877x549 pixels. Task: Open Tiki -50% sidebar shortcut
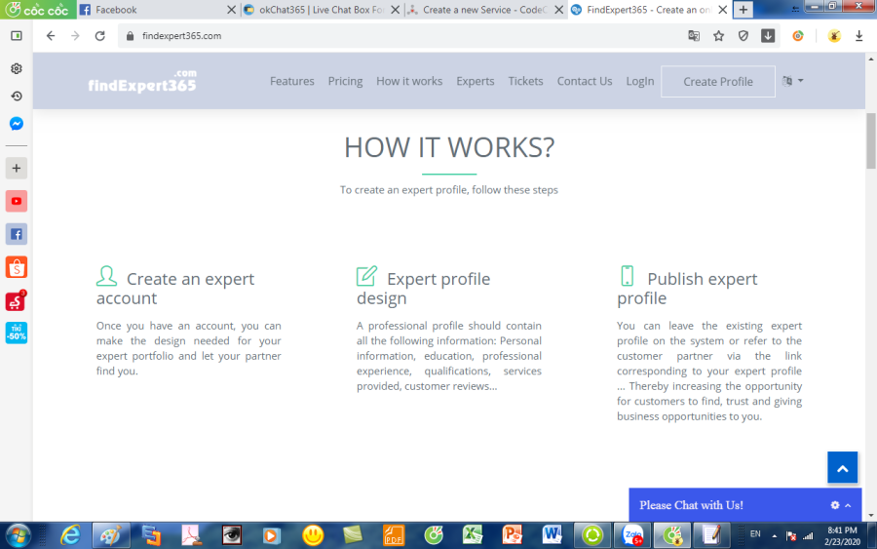click(17, 333)
